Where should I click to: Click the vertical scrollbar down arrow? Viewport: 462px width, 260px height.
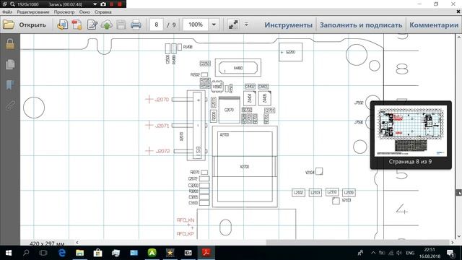click(459, 236)
